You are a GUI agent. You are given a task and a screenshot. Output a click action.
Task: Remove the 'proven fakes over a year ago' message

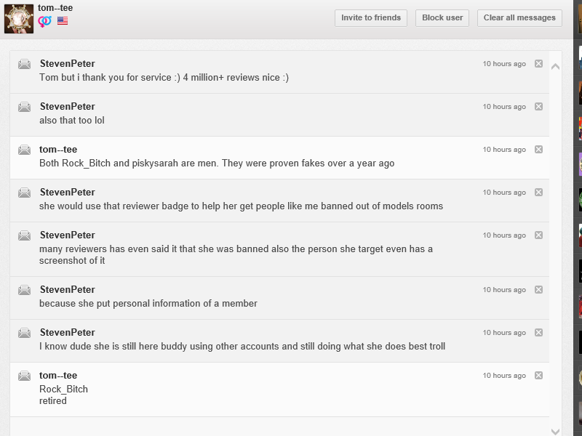[538, 150]
